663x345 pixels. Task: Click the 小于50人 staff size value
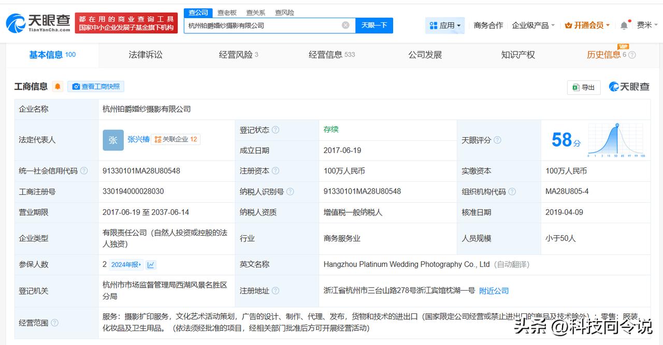pyautogui.click(x=560, y=239)
